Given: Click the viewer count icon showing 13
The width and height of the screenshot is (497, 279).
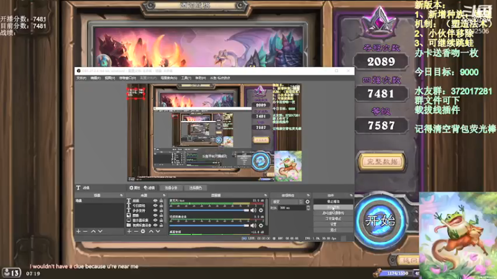Looking at the screenshot, I should point(11,273).
